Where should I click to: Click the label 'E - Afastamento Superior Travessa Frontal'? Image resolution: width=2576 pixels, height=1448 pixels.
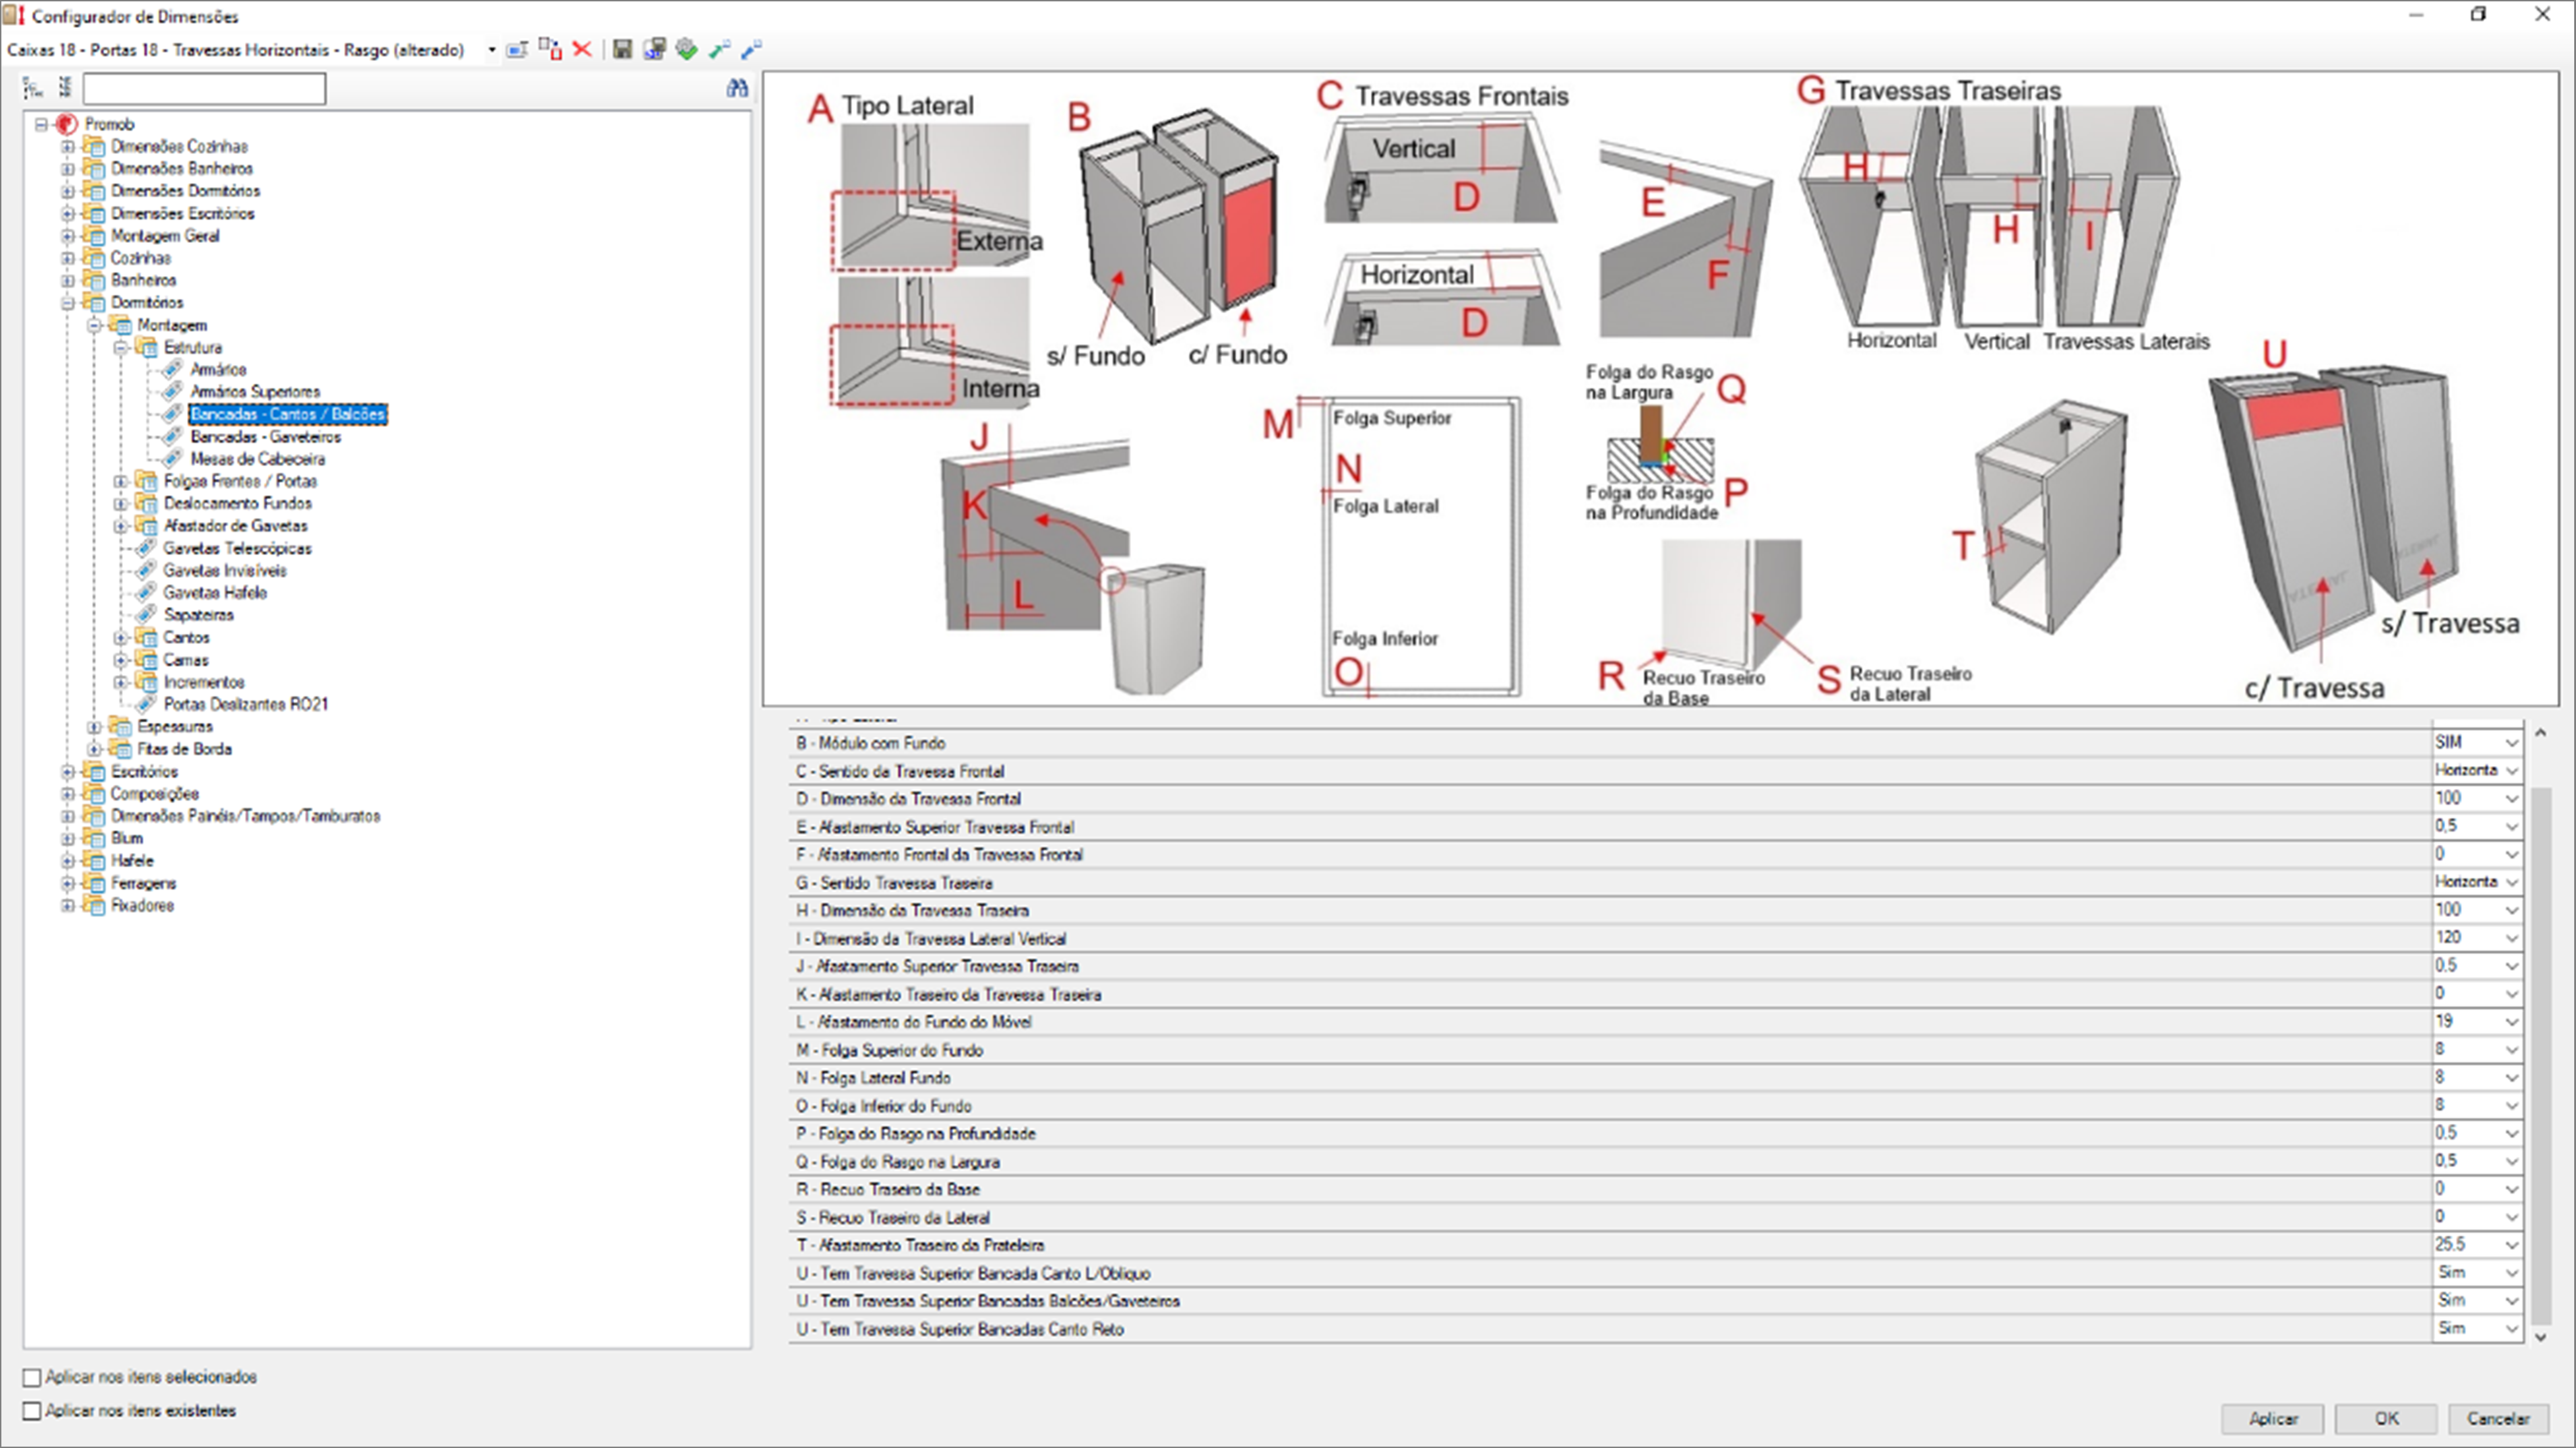pyautogui.click(x=935, y=827)
